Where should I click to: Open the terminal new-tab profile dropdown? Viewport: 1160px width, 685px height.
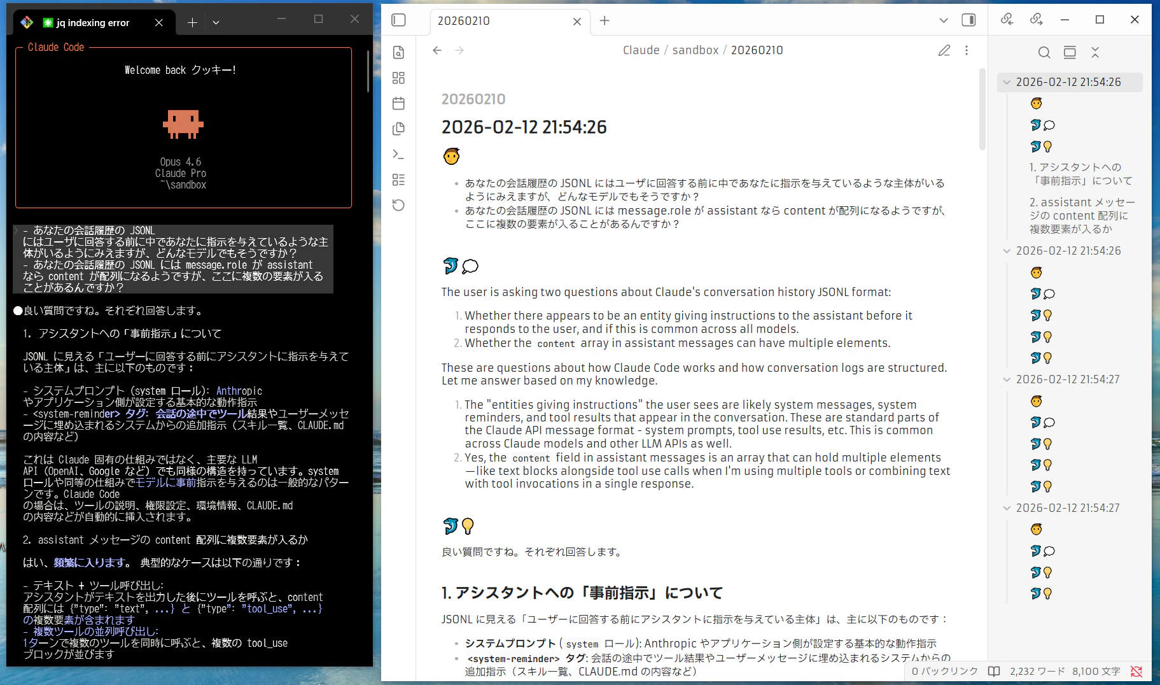coord(216,23)
